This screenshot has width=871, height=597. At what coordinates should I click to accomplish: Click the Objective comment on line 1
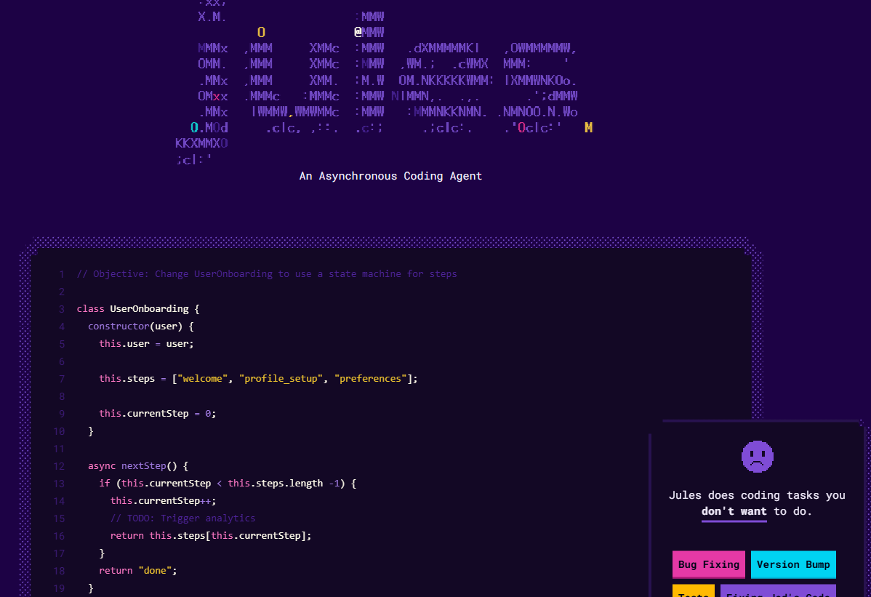point(267,274)
